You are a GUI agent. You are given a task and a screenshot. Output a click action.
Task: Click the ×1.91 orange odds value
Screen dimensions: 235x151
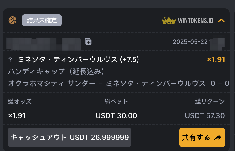(216, 60)
